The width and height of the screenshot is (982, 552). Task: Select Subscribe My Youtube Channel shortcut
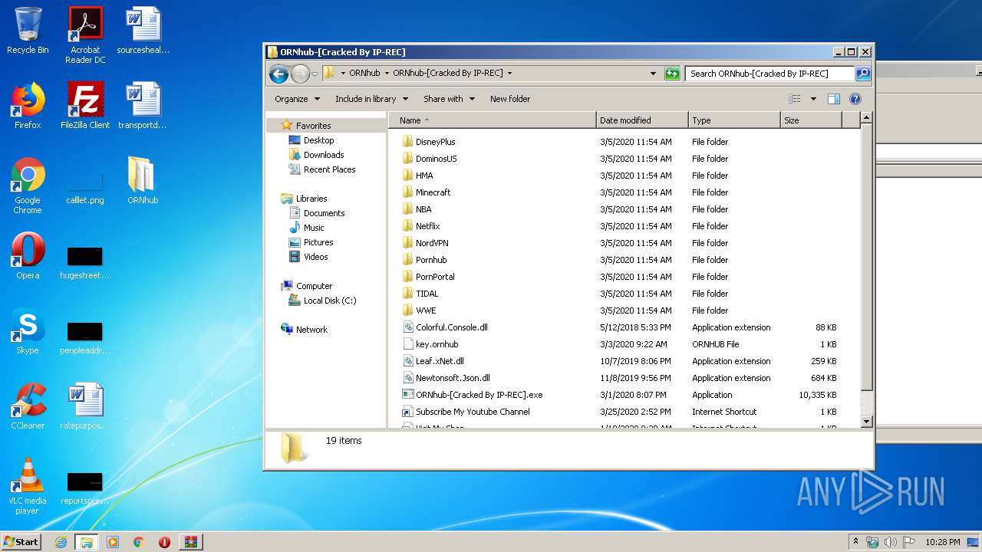click(x=473, y=412)
